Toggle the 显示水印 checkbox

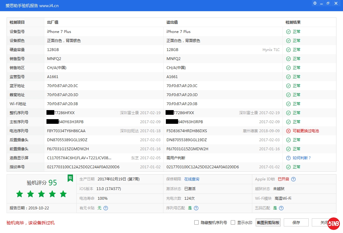233,222
